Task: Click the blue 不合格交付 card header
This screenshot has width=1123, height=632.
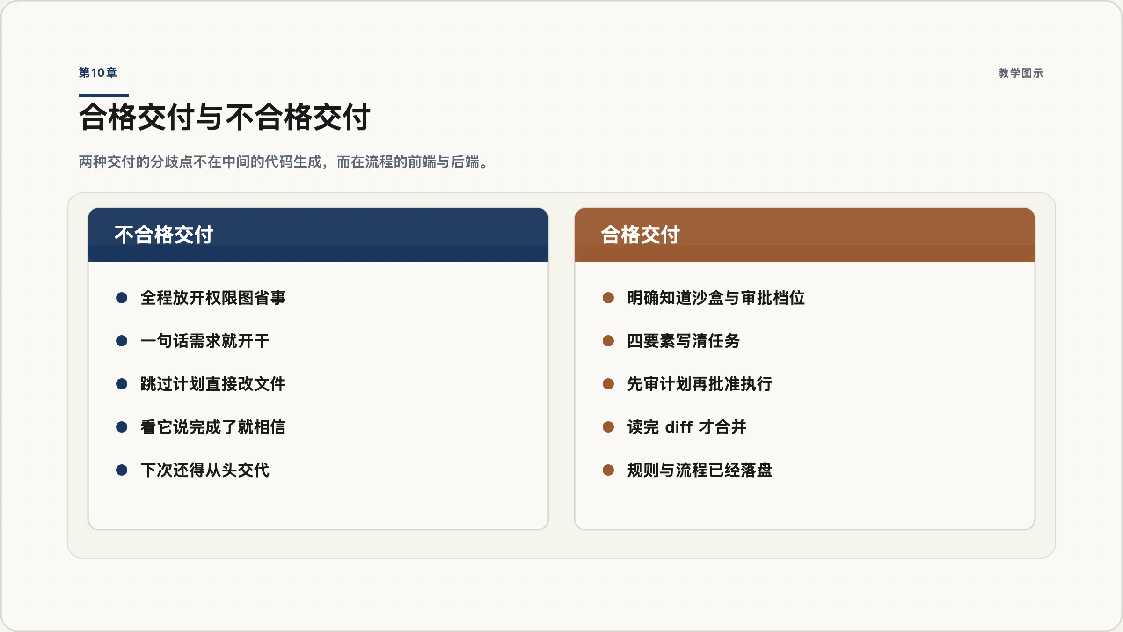Action: point(318,235)
